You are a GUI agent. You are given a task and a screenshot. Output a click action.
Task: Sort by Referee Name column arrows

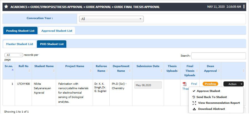click(x=107, y=71)
